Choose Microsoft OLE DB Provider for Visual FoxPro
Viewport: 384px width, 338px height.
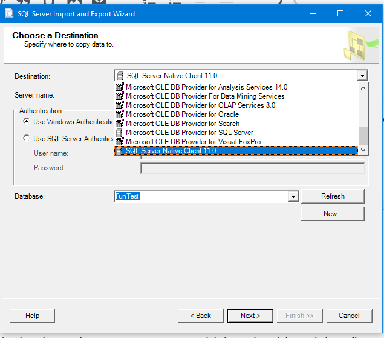[x=236, y=142]
